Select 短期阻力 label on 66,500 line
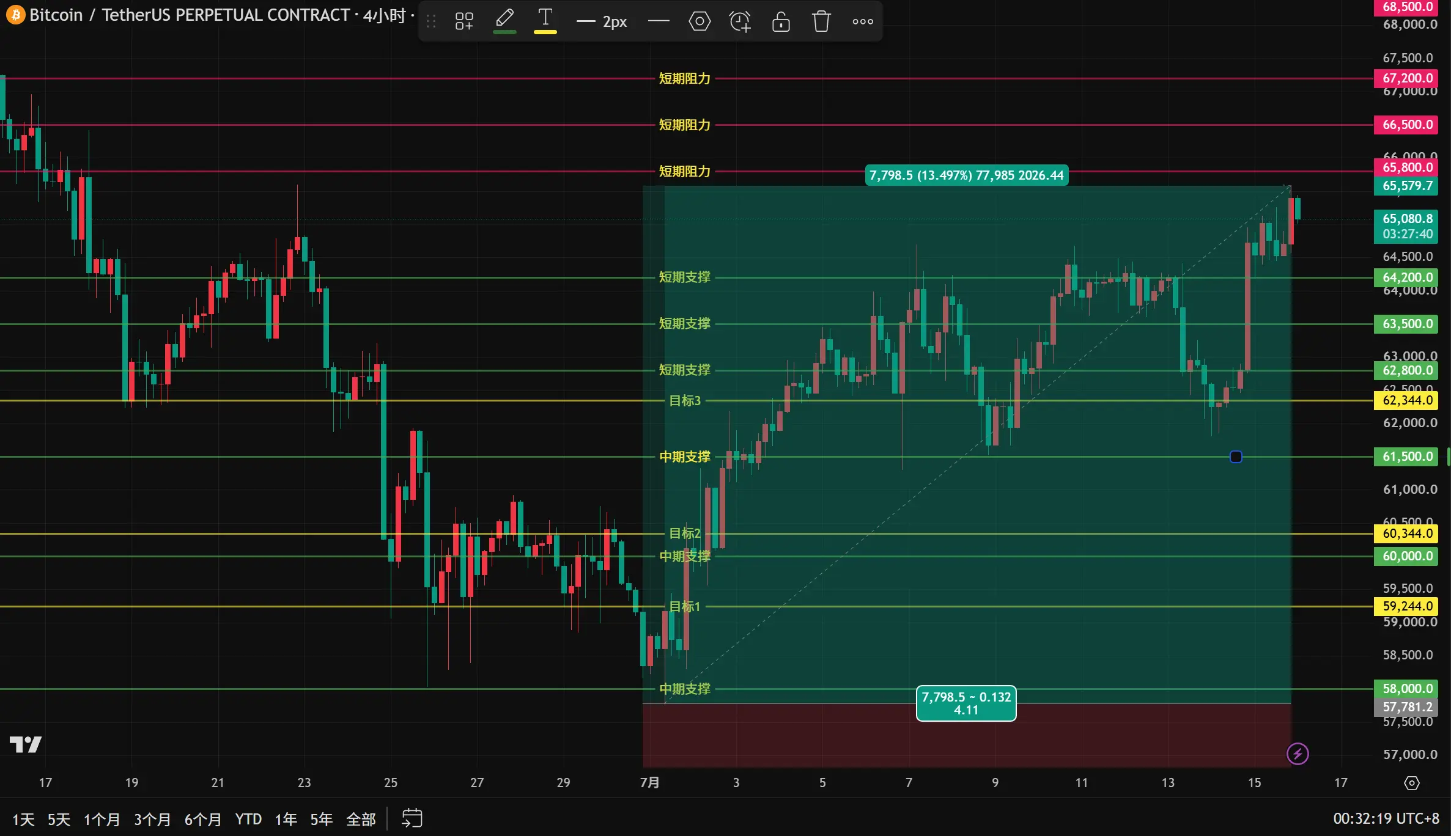This screenshot has width=1451, height=836. coord(685,125)
